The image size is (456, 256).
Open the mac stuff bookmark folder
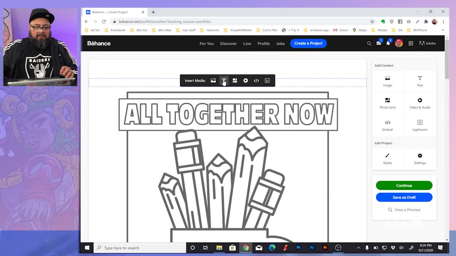(186, 30)
